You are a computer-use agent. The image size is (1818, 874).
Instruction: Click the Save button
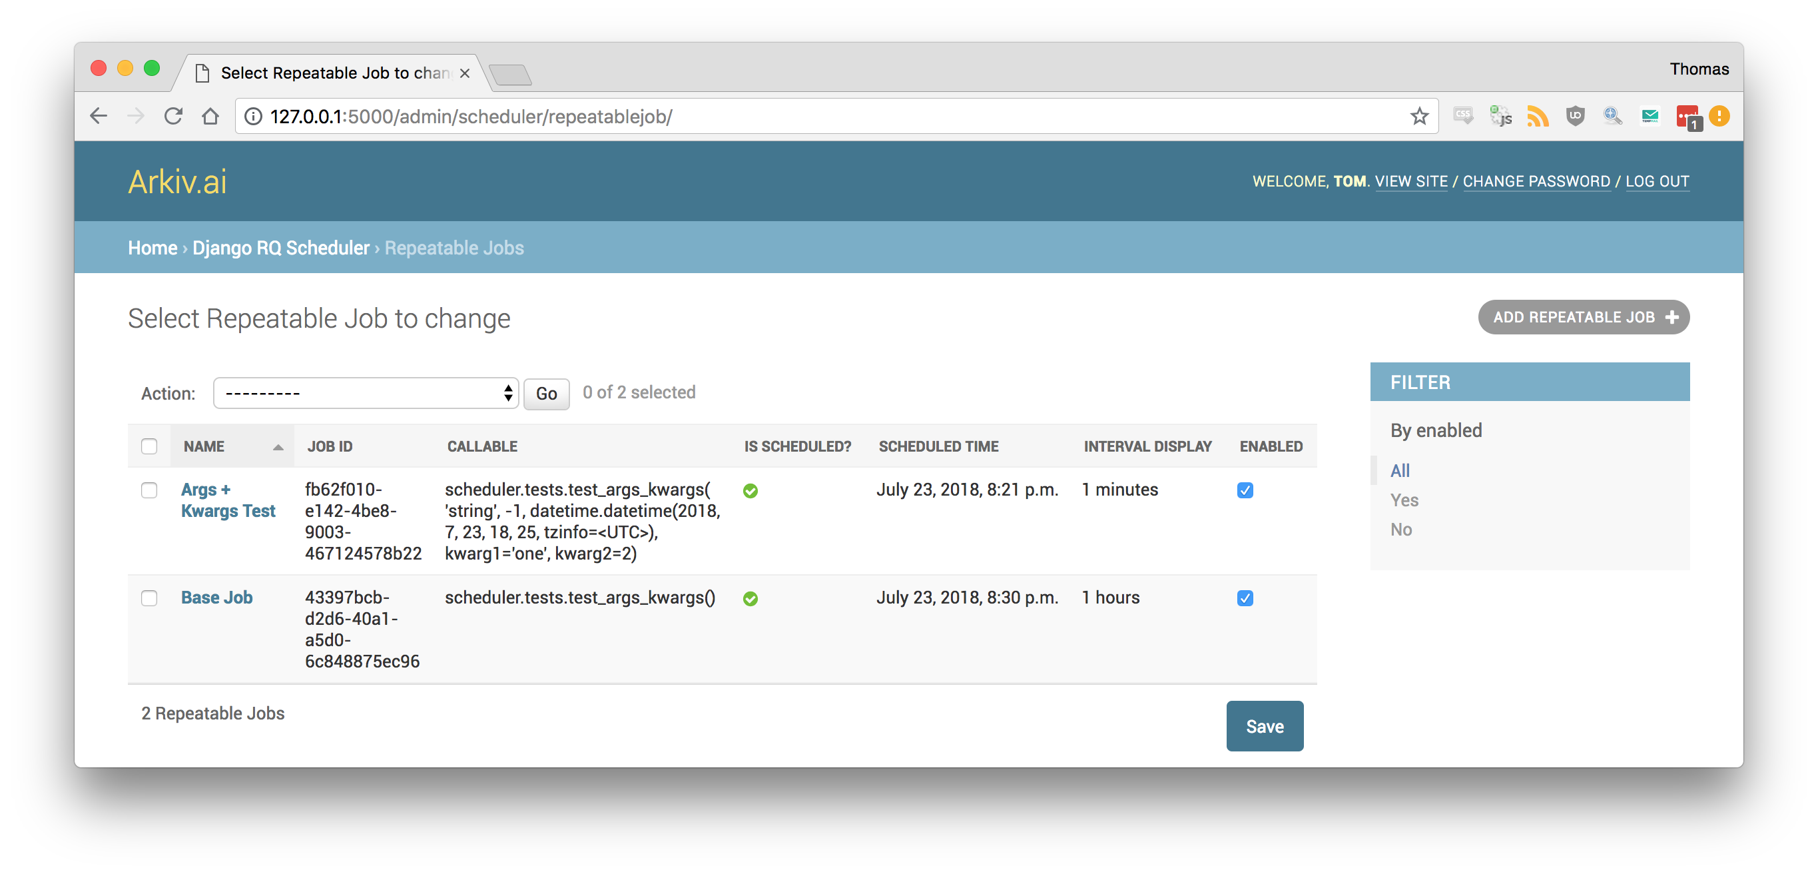tap(1264, 727)
